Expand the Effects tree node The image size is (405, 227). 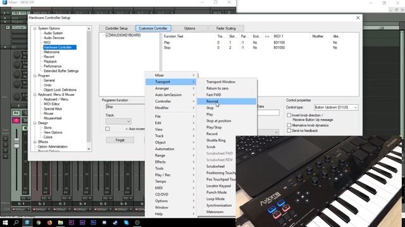click(x=35, y=142)
